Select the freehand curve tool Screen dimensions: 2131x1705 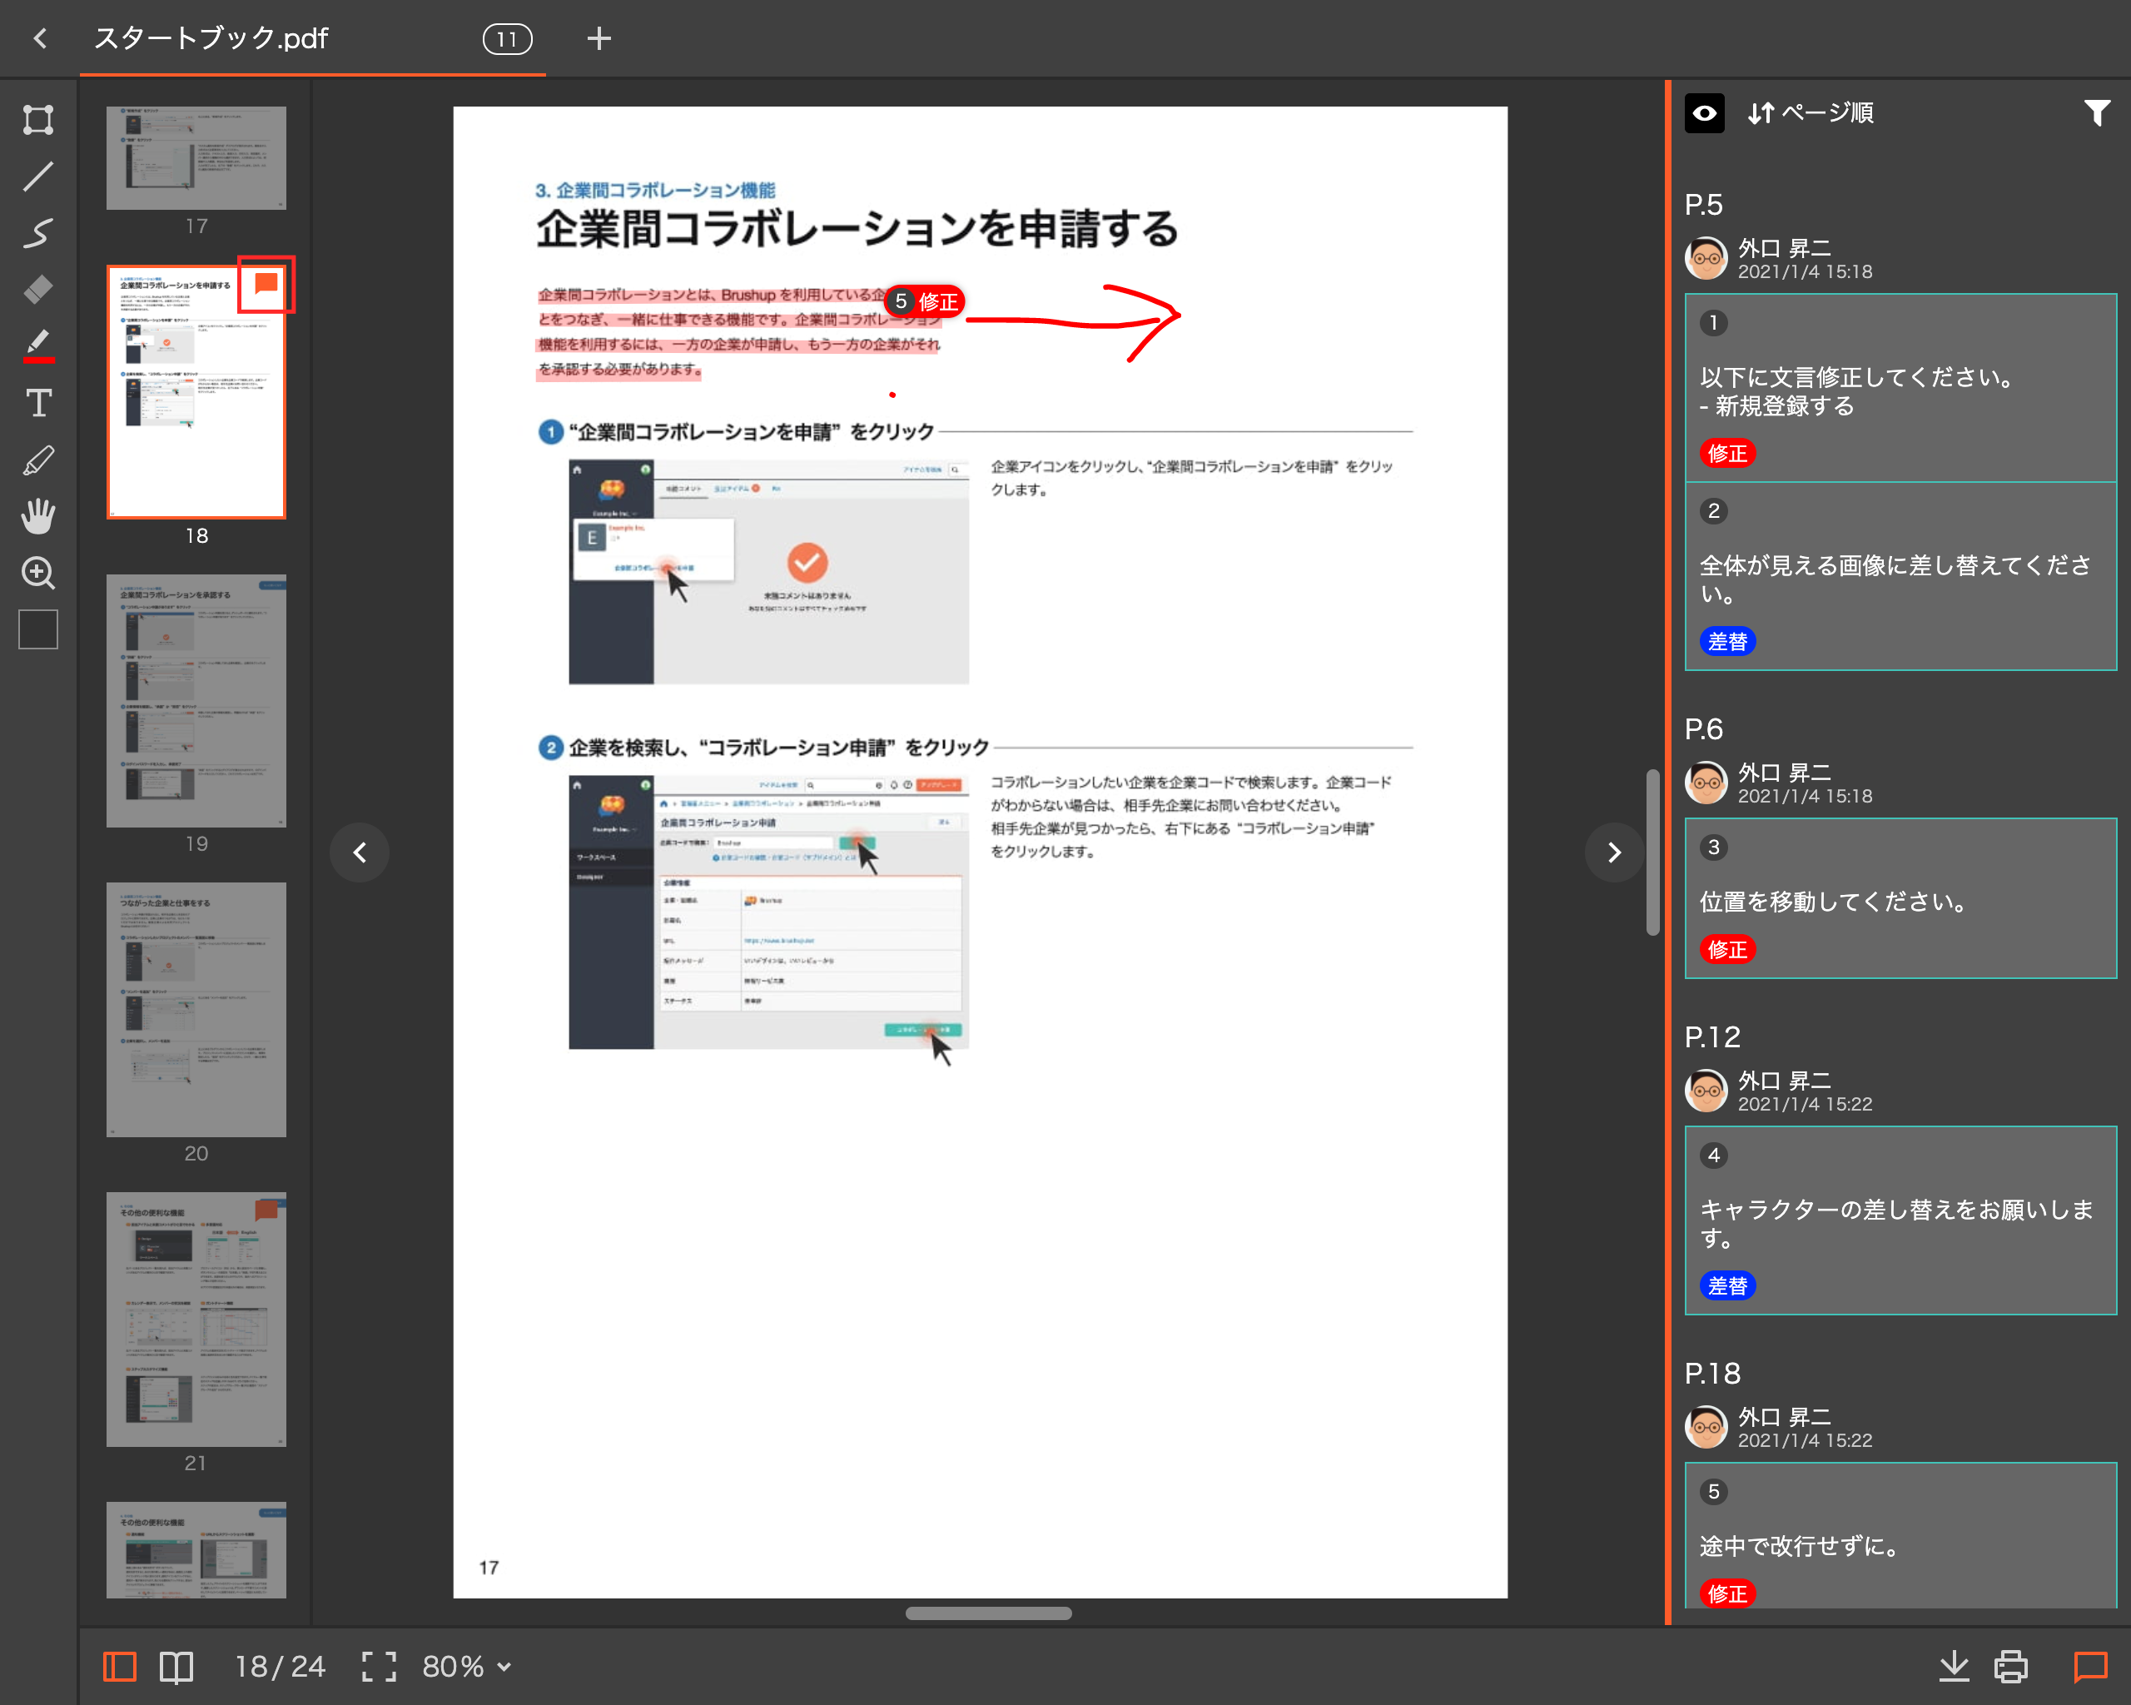pos(37,233)
